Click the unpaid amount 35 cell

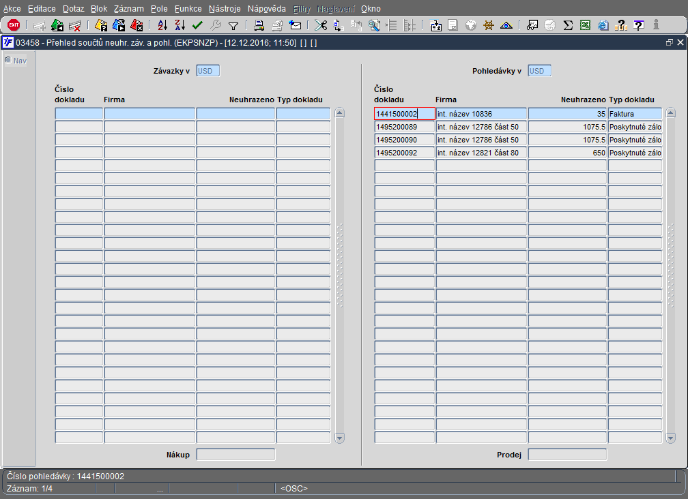pyautogui.click(x=567, y=114)
